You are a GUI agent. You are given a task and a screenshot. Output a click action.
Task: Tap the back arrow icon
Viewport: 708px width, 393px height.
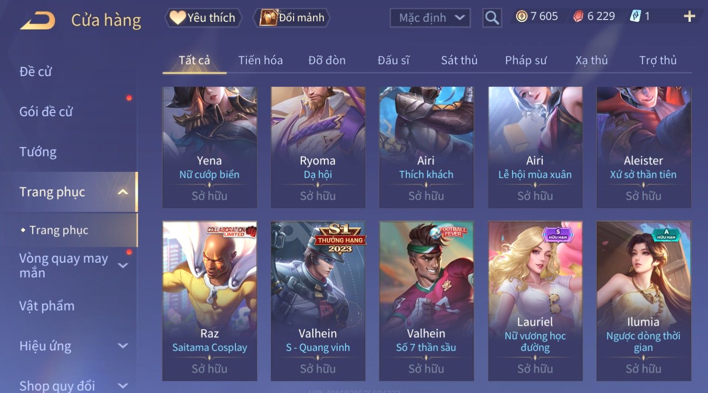click(x=38, y=20)
